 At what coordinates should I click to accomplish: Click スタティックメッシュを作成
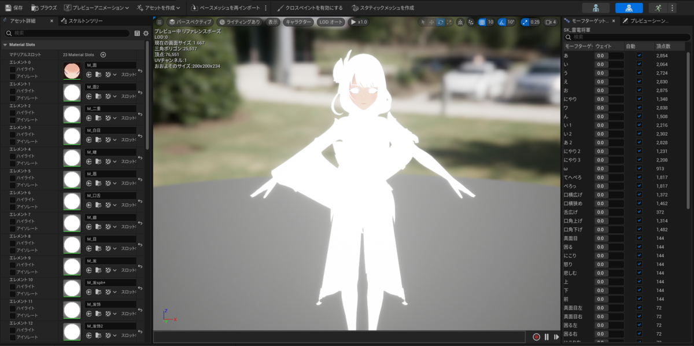click(x=383, y=8)
